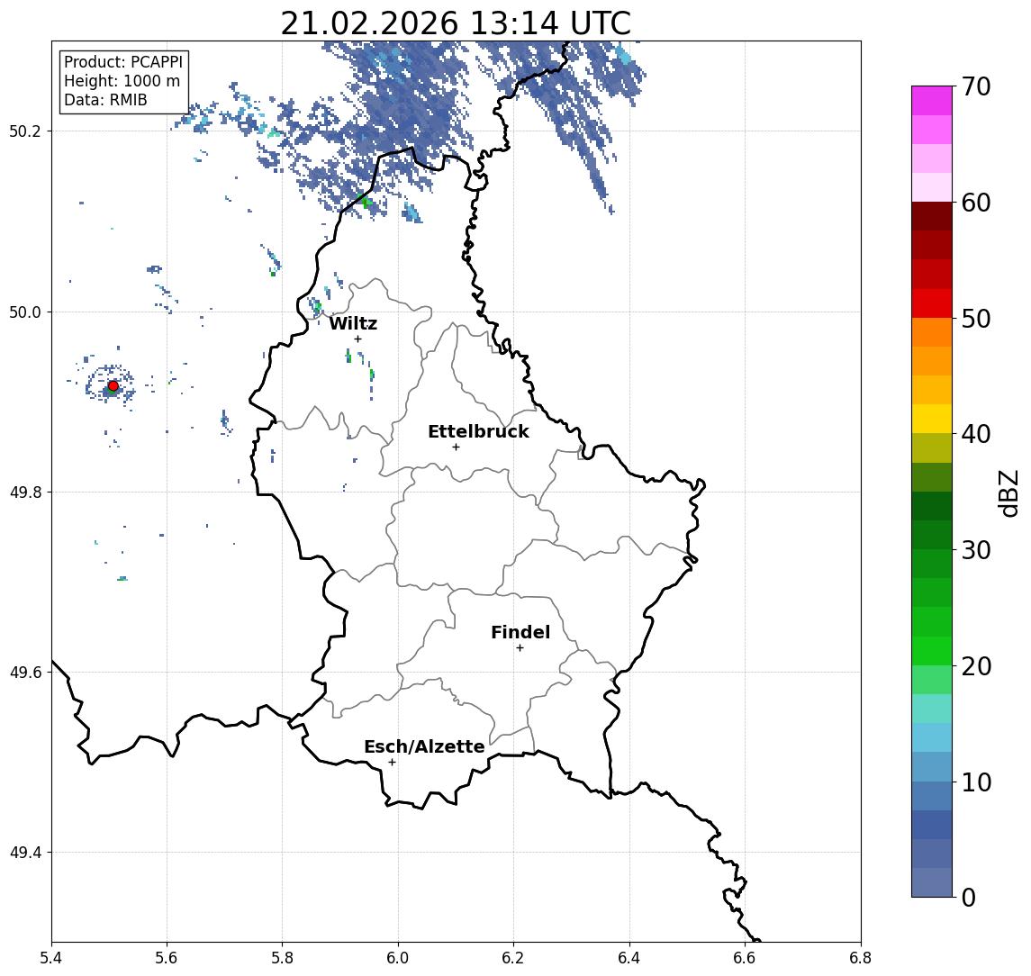
Task: Click the colorbar tick label 70
Action: coord(976,86)
